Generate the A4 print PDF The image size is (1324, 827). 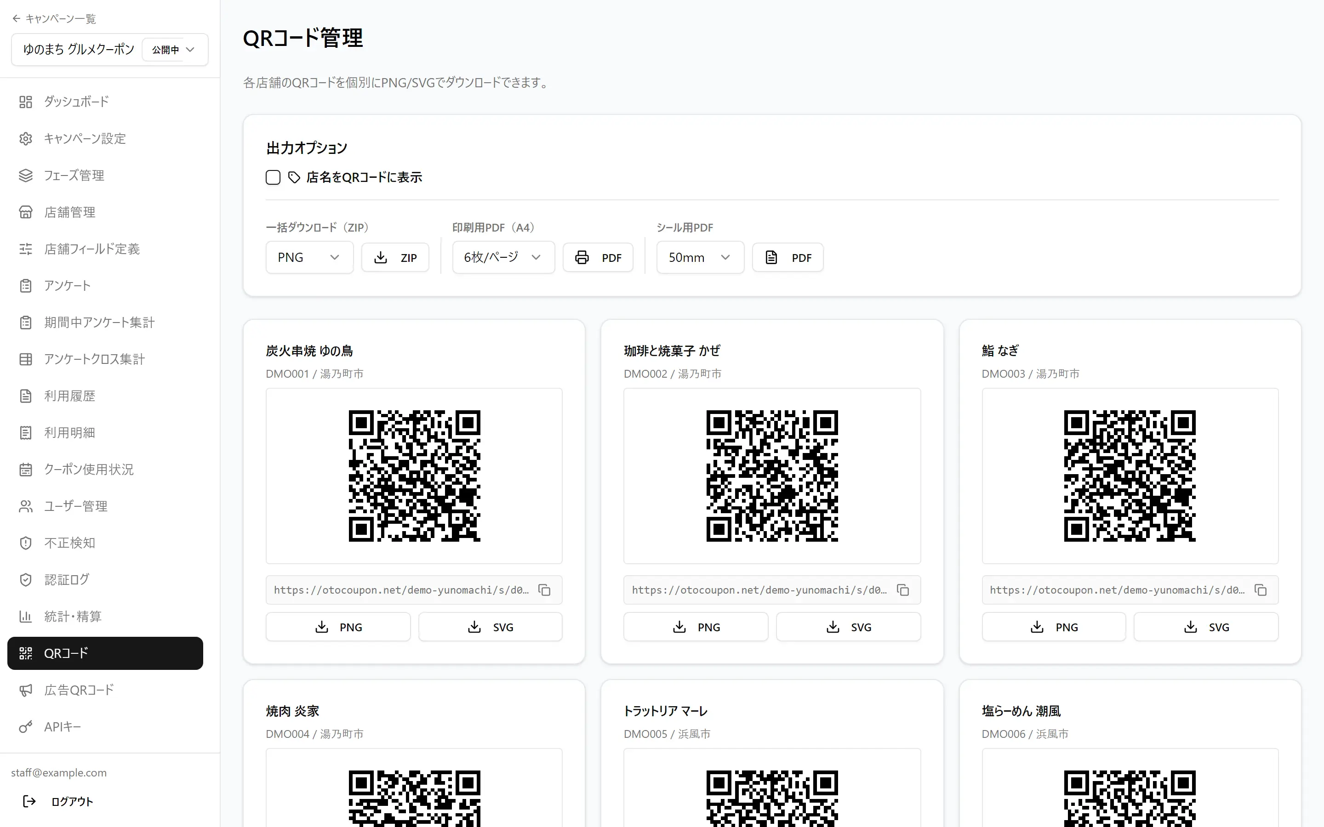pyautogui.click(x=598, y=258)
